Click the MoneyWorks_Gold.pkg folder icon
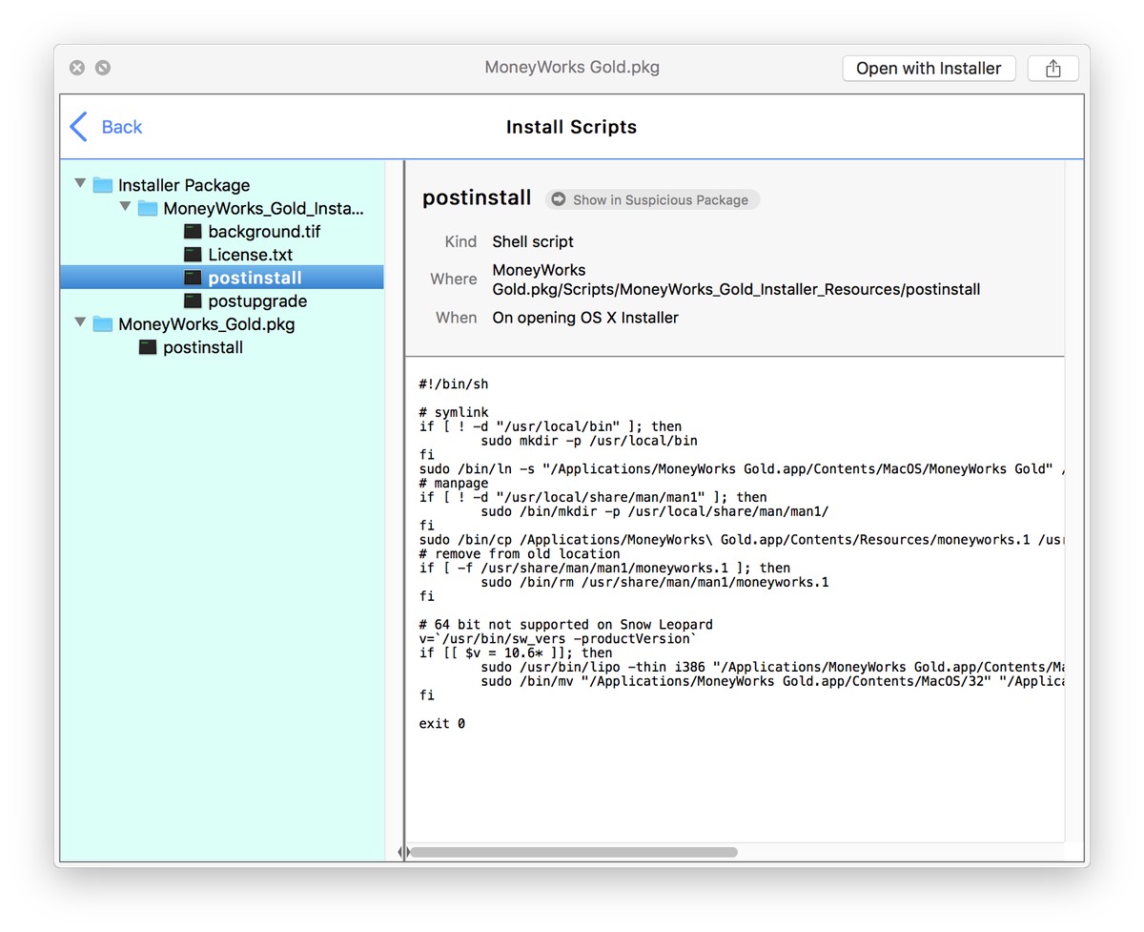The image size is (1144, 932). tap(103, 324)
